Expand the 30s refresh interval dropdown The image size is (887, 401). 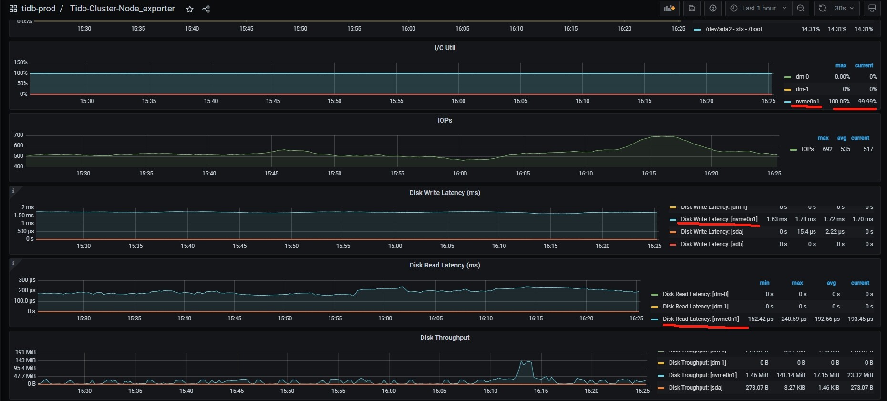pos(844,8)
